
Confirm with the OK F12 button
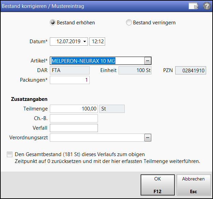[158, 185]
